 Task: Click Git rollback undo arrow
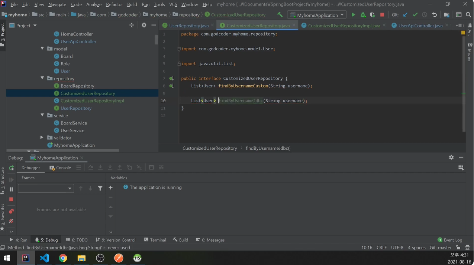(x=434, y=15)
